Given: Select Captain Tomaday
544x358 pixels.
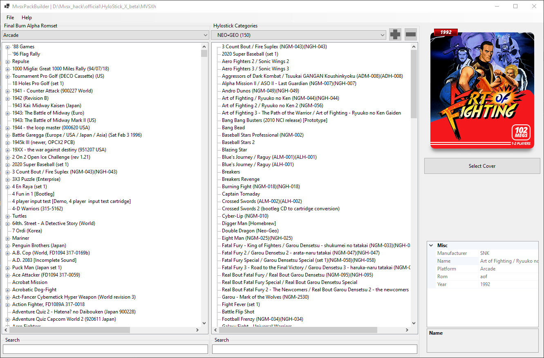Looking at the screenshot, I should click(241, 194).
